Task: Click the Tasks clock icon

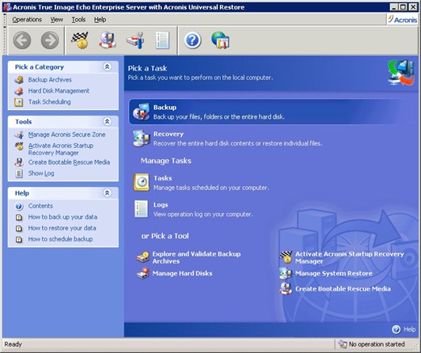Action: click(141, 182)
